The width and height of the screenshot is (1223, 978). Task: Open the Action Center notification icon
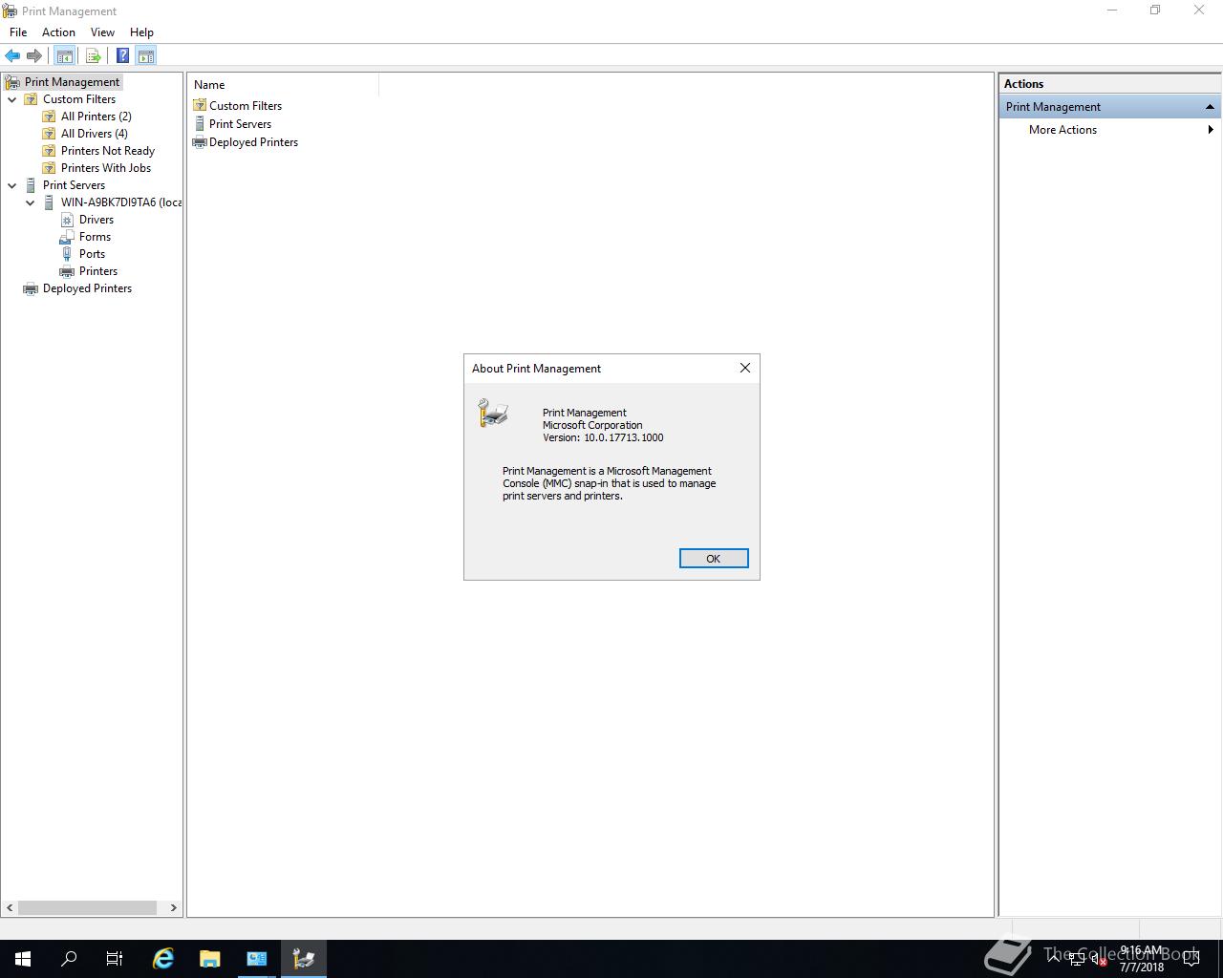tap(1191, 959)
